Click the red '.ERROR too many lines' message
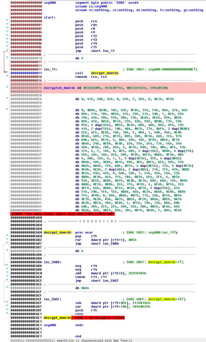The image size is (206, 342). pyautogui.click(x=62, y=214)
